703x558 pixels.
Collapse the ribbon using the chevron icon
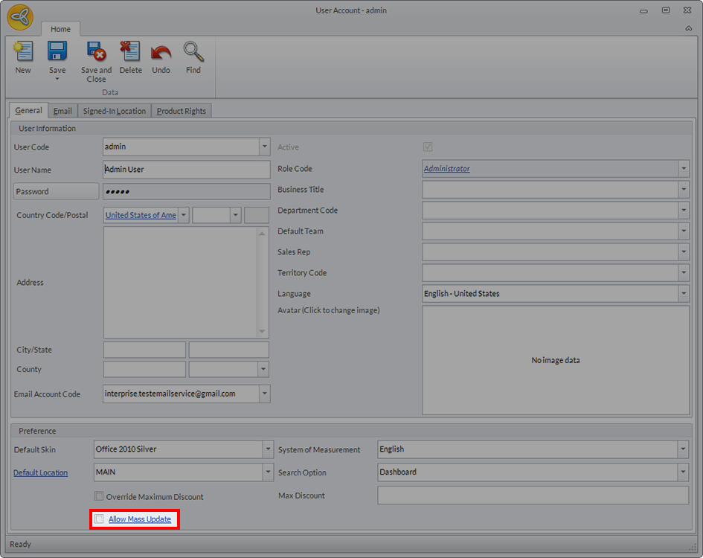[x=689, y=28]
